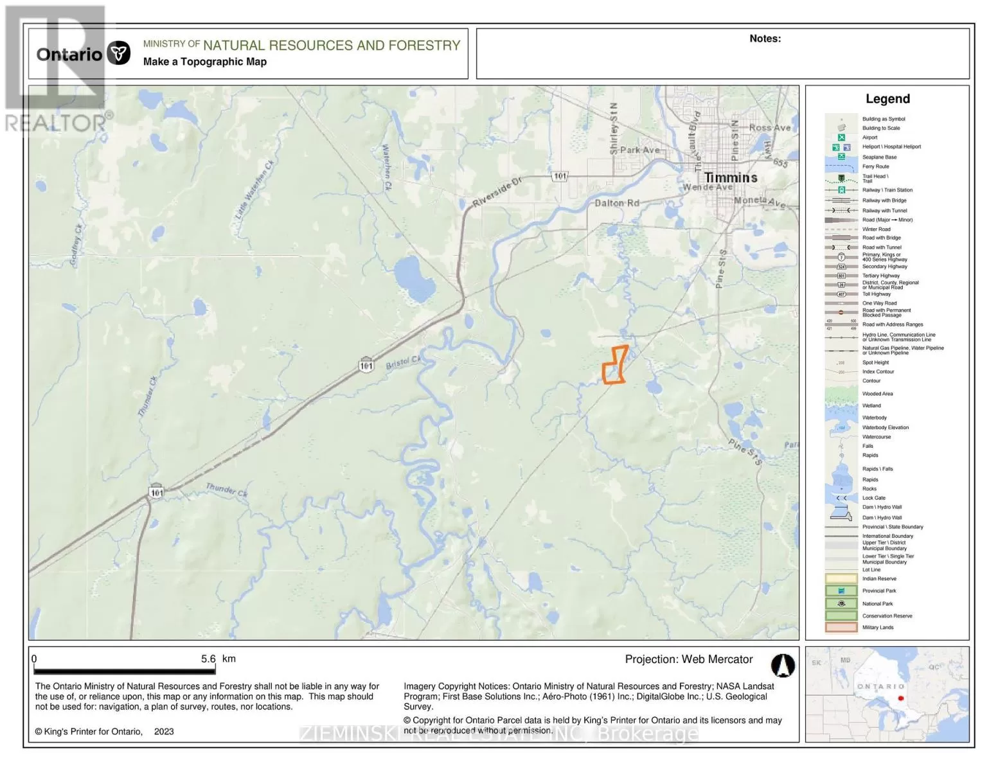Click the Highway 101 shield near Bristol Ck
The width and height of the screenshot is (998, 771).
coord(366,365)
